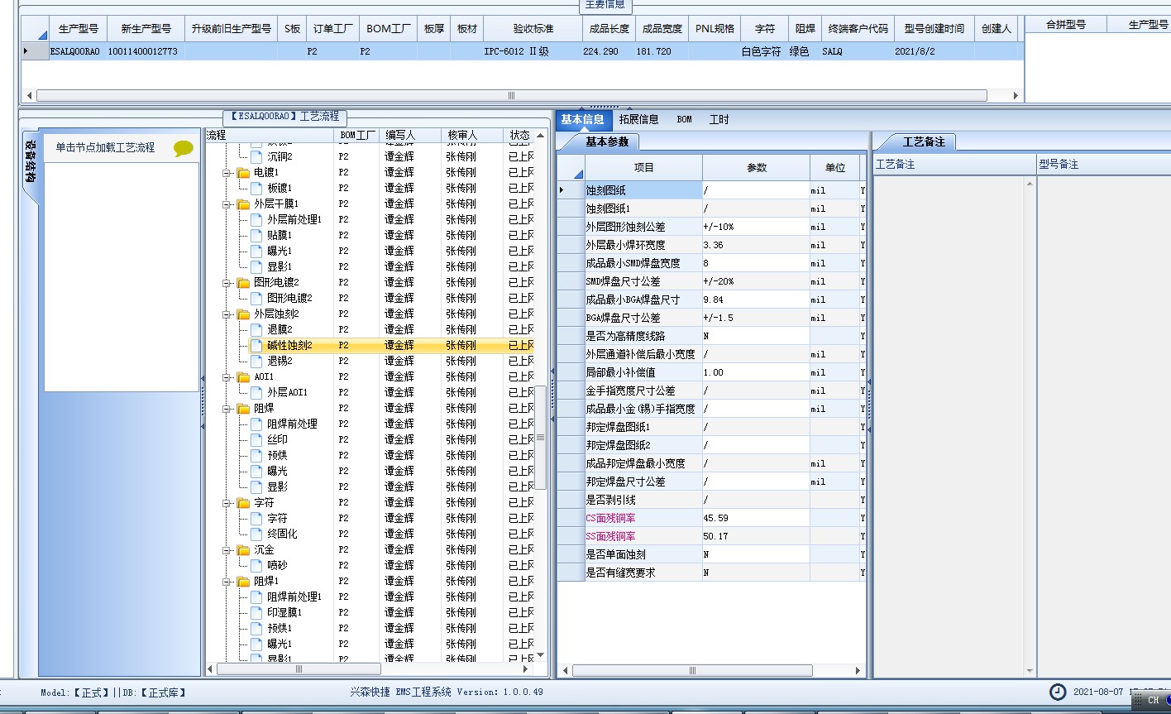Click the parameter table horizontal scrollbar thumb
The width and height of the screenshot is (1171, 714).
693,671
